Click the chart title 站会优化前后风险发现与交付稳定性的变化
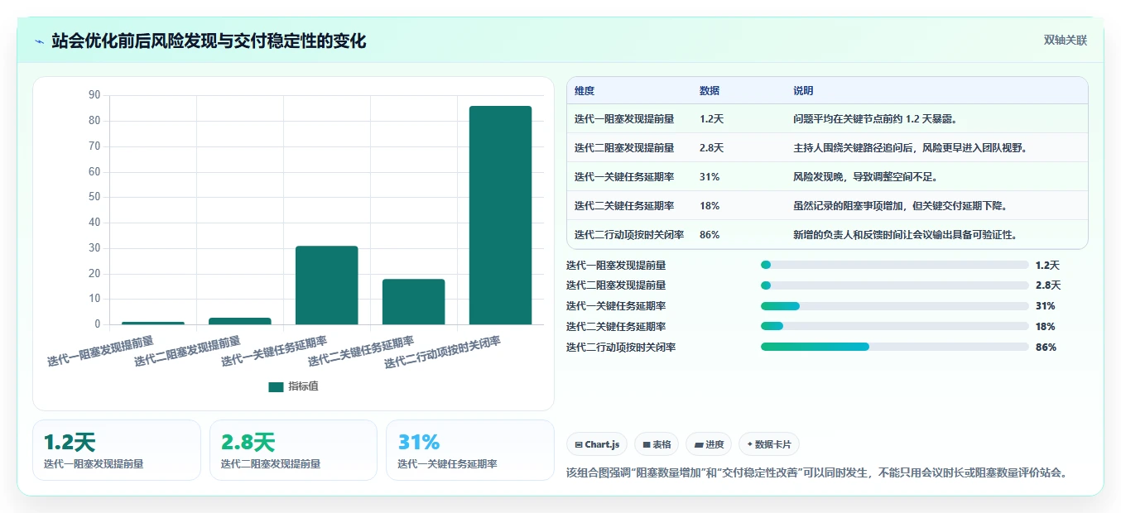Screen dimensions: 1121x513 [209, 41]
